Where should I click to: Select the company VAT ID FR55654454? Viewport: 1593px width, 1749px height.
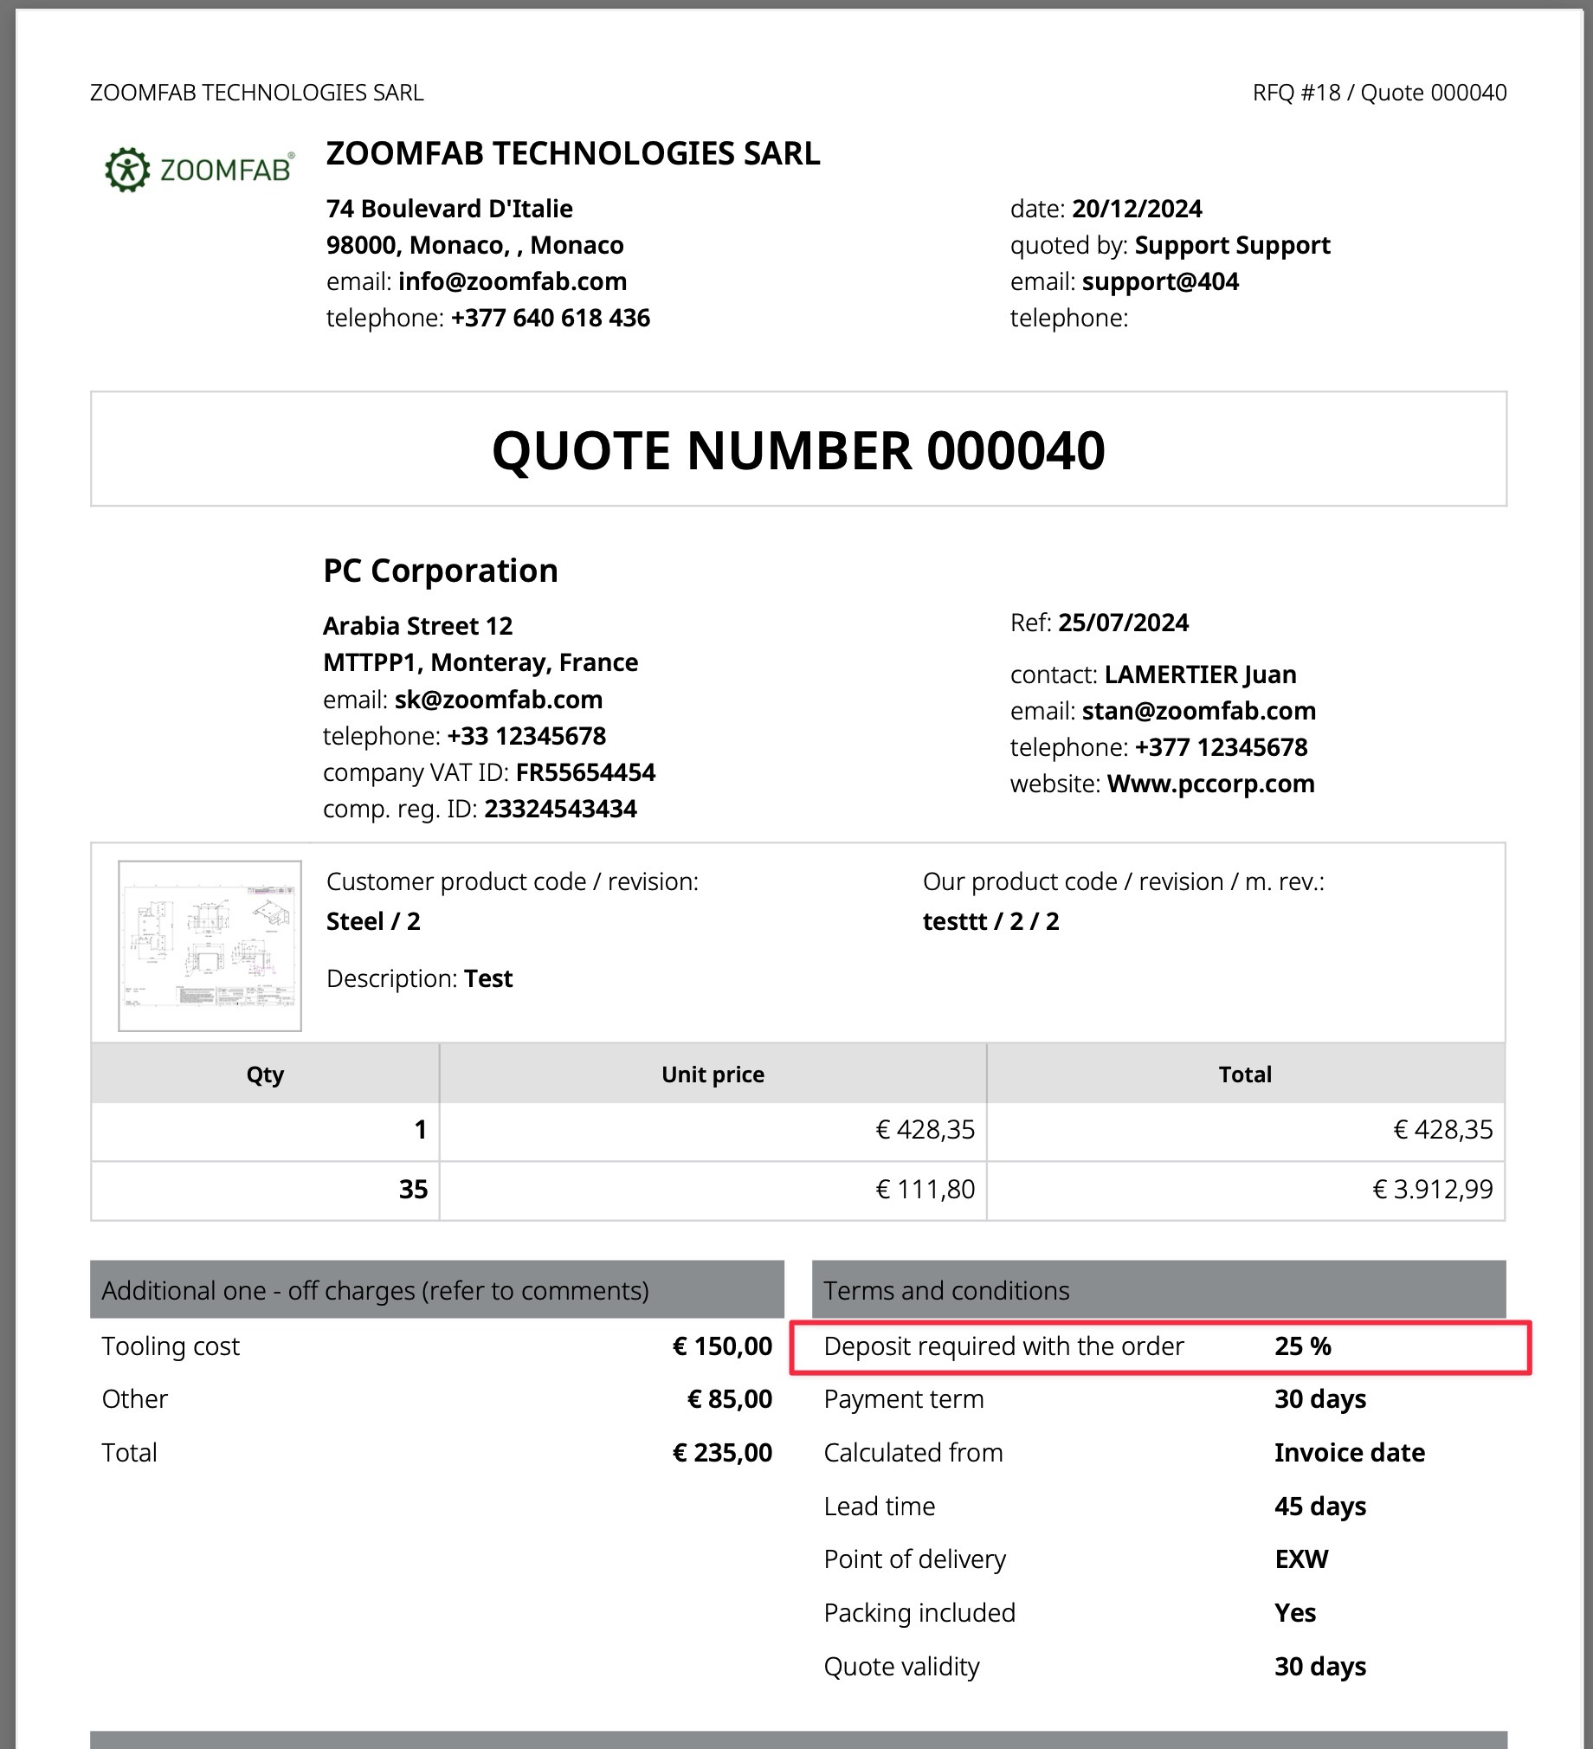click(x=584, y=773)
